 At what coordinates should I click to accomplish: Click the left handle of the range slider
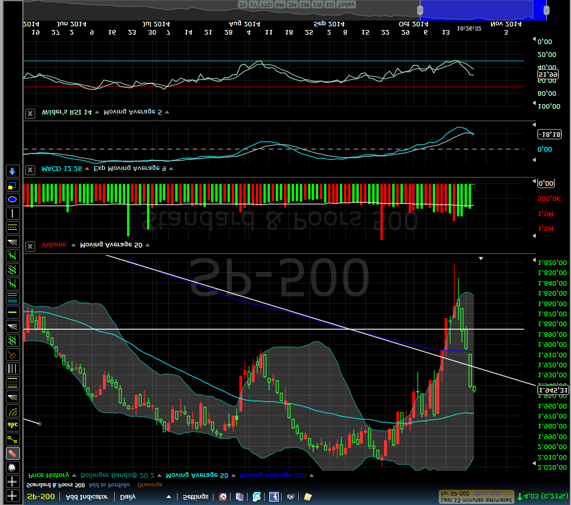(x=420, y=10)
